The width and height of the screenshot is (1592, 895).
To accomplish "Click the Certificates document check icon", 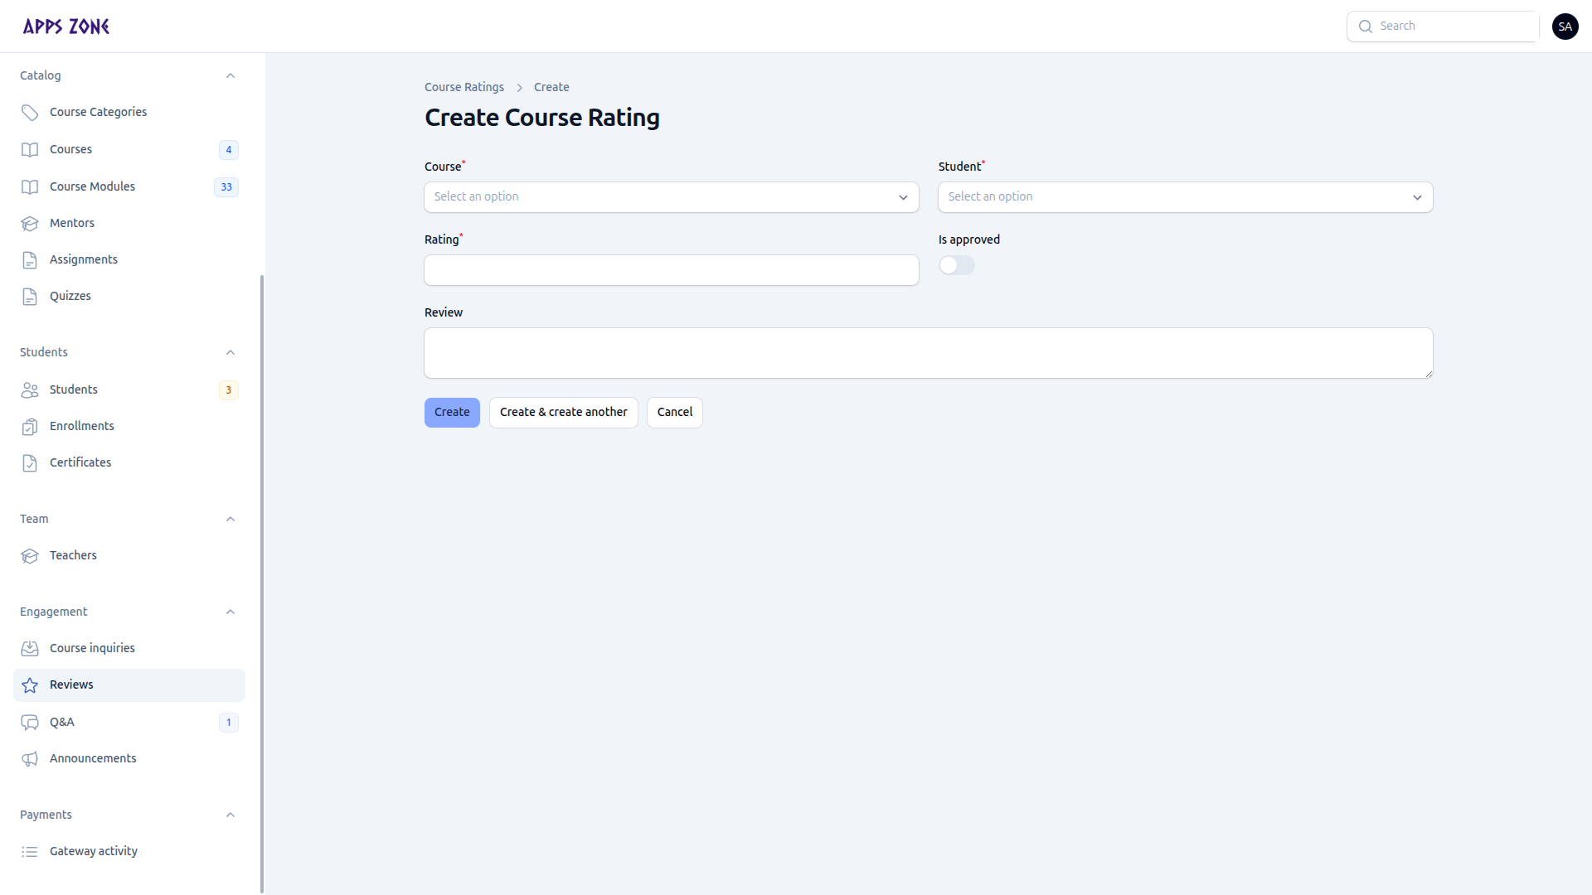I will pos(30,463).
